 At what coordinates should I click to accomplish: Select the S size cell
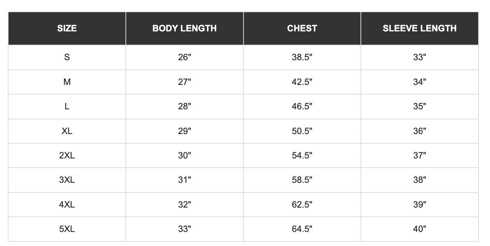tap(67, 57)
